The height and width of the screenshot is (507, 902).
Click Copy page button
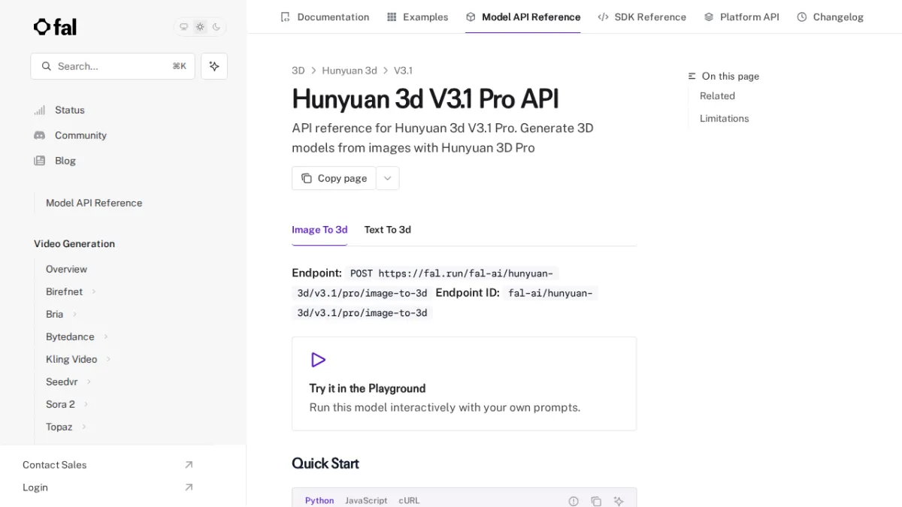pyautogui.click(x=334, y=178)
